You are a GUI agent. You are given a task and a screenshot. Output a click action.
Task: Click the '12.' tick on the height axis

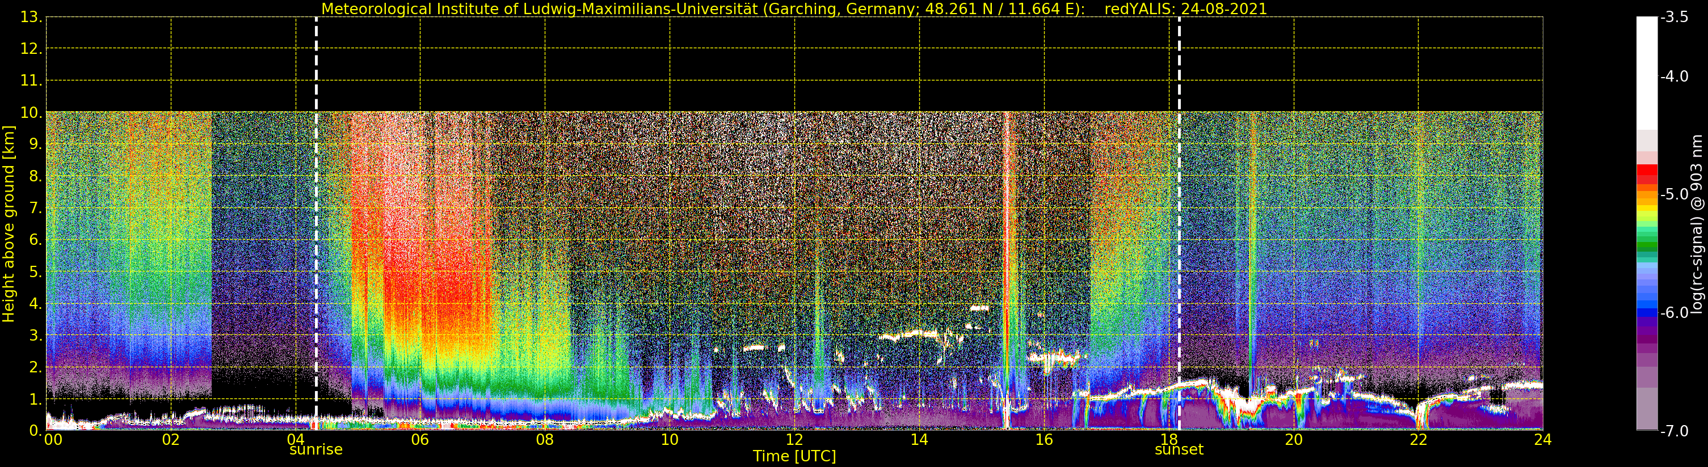31,49
